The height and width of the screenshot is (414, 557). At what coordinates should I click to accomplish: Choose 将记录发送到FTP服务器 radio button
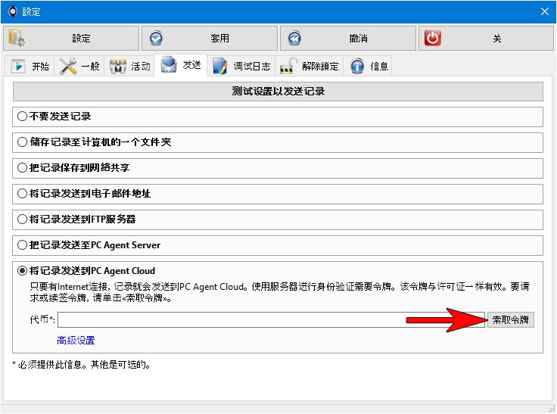[22, 219]
